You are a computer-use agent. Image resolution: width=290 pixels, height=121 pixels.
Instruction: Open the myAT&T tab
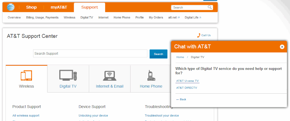[59, 7]
